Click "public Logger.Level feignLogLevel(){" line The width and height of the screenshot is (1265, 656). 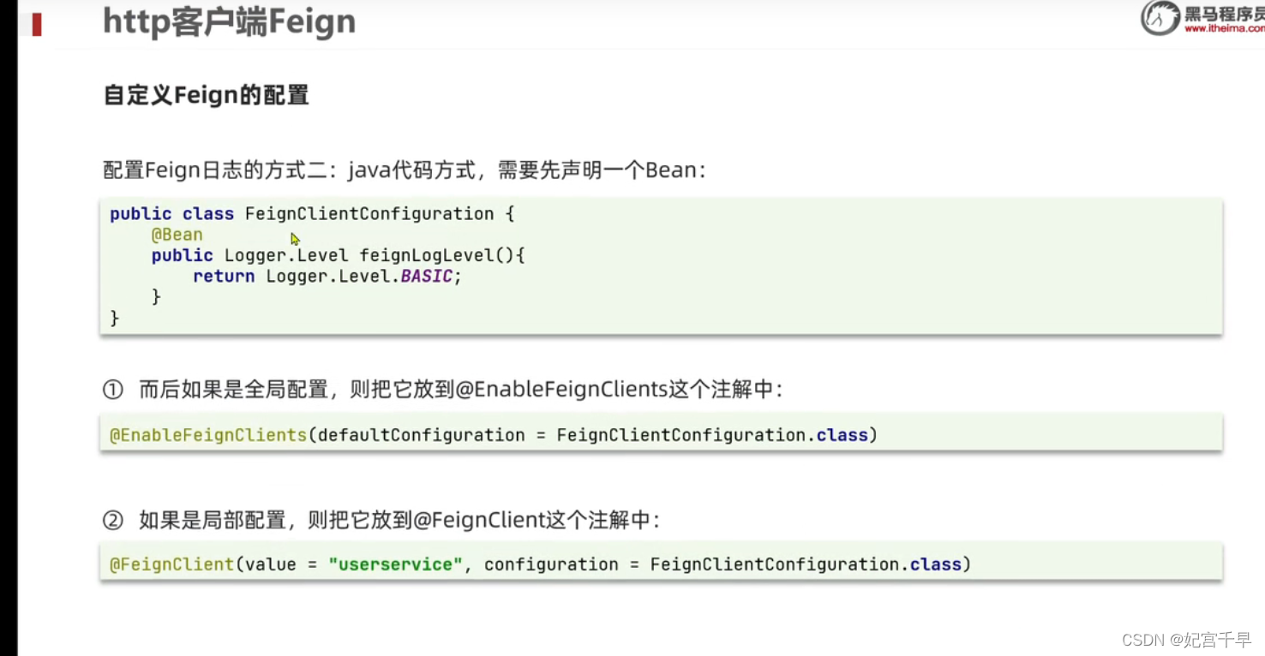(x=338, y=255)
